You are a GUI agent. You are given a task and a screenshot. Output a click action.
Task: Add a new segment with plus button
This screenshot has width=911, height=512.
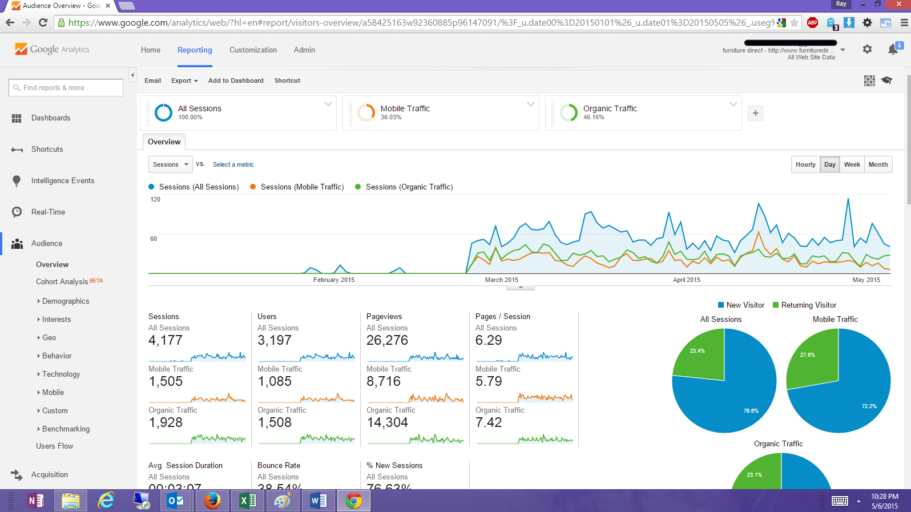pos(755,113)
